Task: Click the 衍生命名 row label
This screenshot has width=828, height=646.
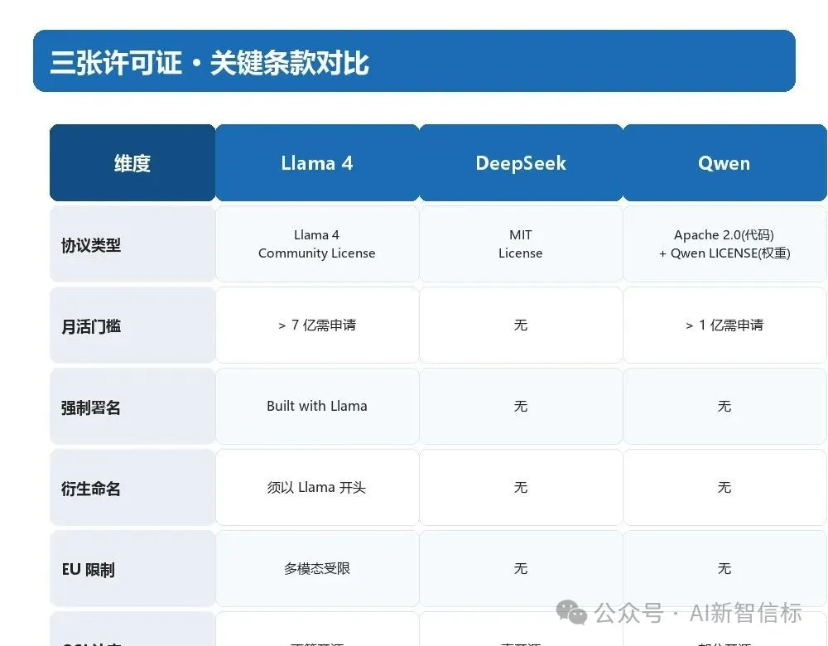Action: (132, 488)
